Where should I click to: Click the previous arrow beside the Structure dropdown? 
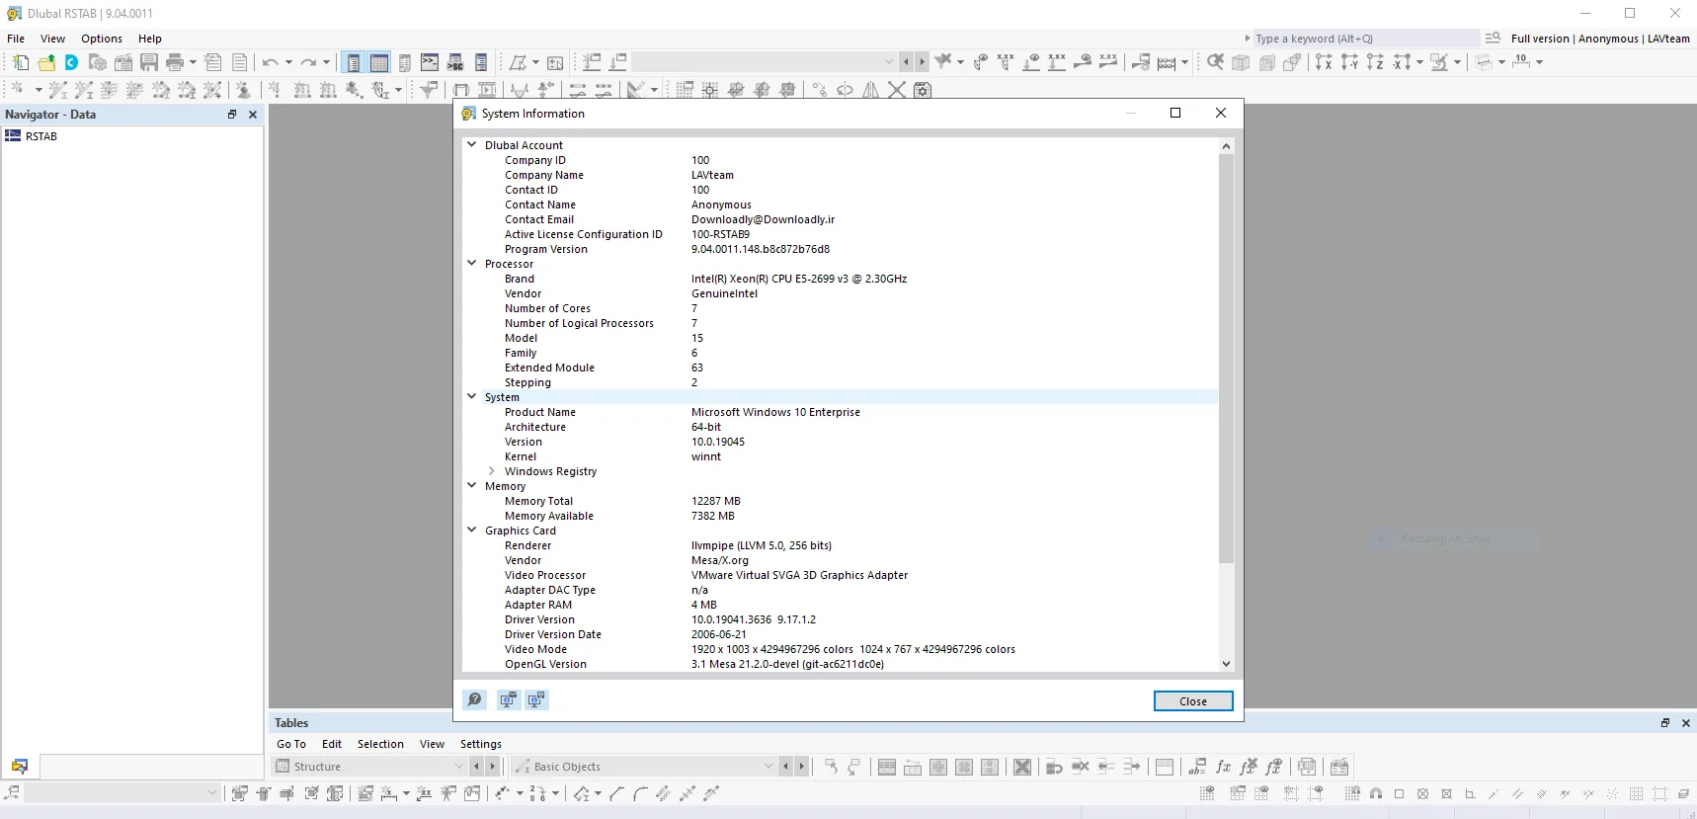(476, 767)
